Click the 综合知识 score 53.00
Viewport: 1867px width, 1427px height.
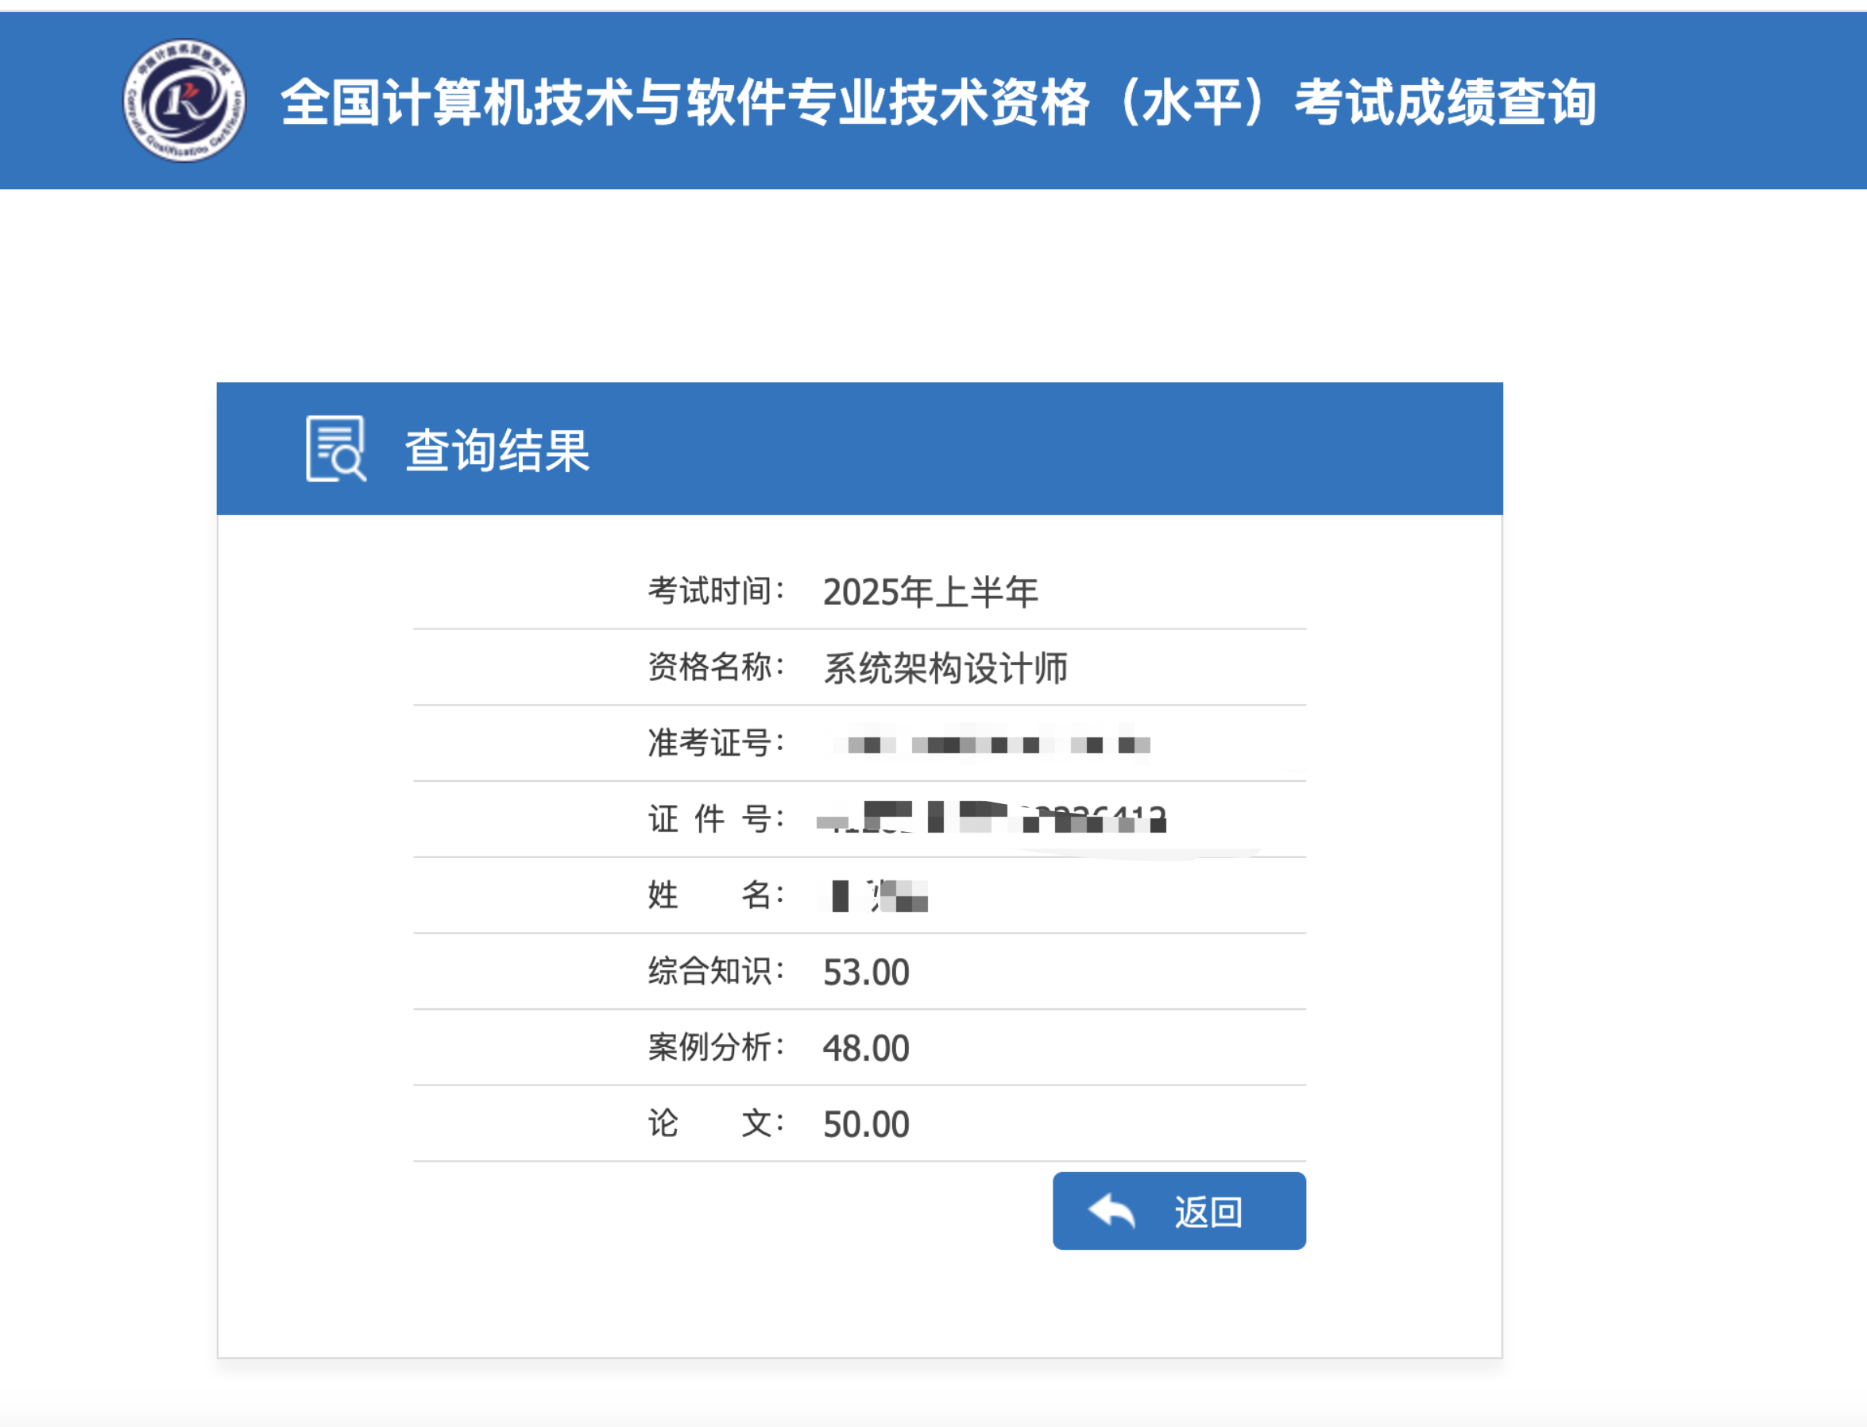(x=865, y=973)
